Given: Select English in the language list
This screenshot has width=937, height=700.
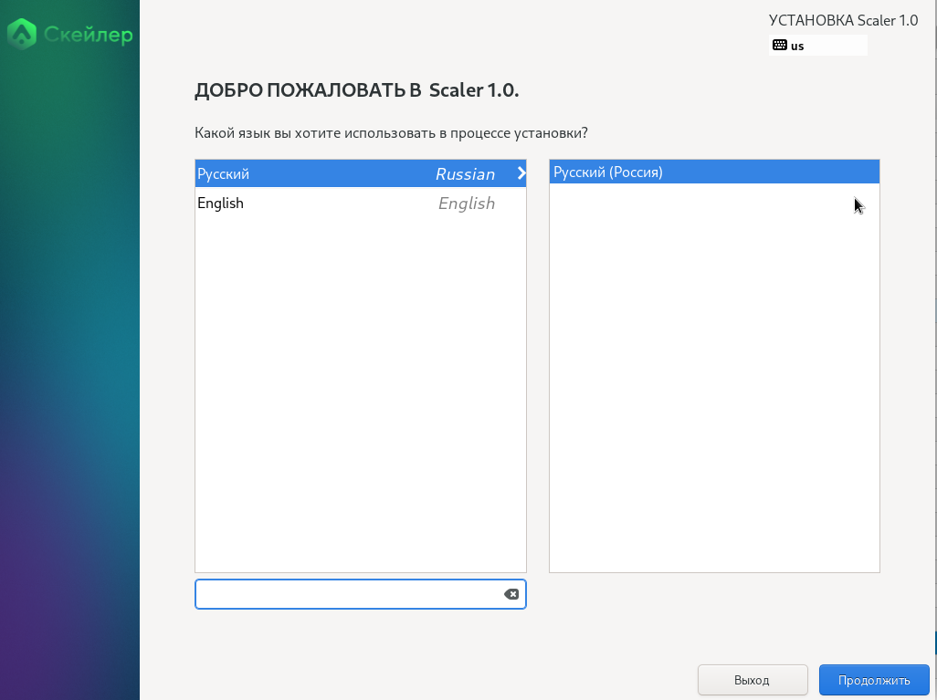Looking at the screenshot, I should (x=221, y=203).
